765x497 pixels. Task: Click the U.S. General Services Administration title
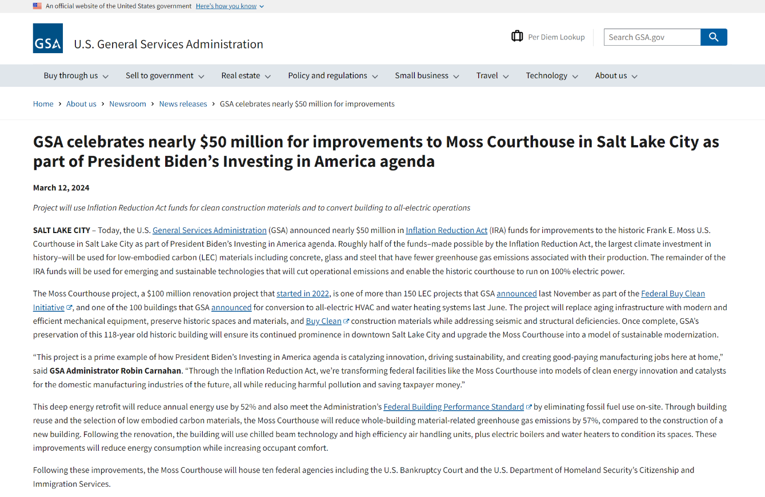(169, 44)
